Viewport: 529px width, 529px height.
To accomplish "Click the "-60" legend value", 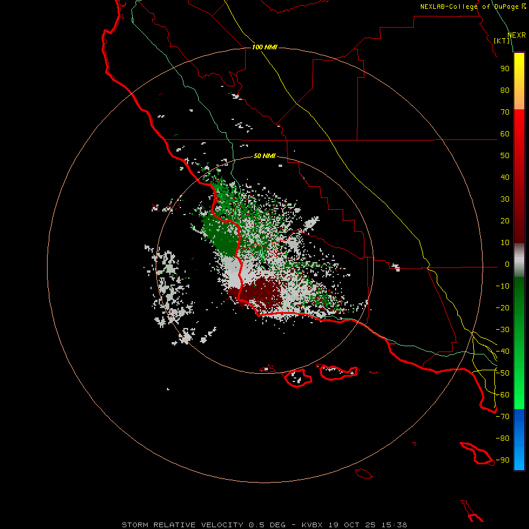I will click(503, 395).
